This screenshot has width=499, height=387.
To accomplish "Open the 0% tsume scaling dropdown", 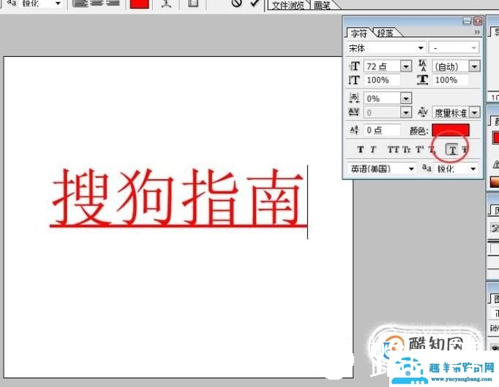I will pos(406,99).
